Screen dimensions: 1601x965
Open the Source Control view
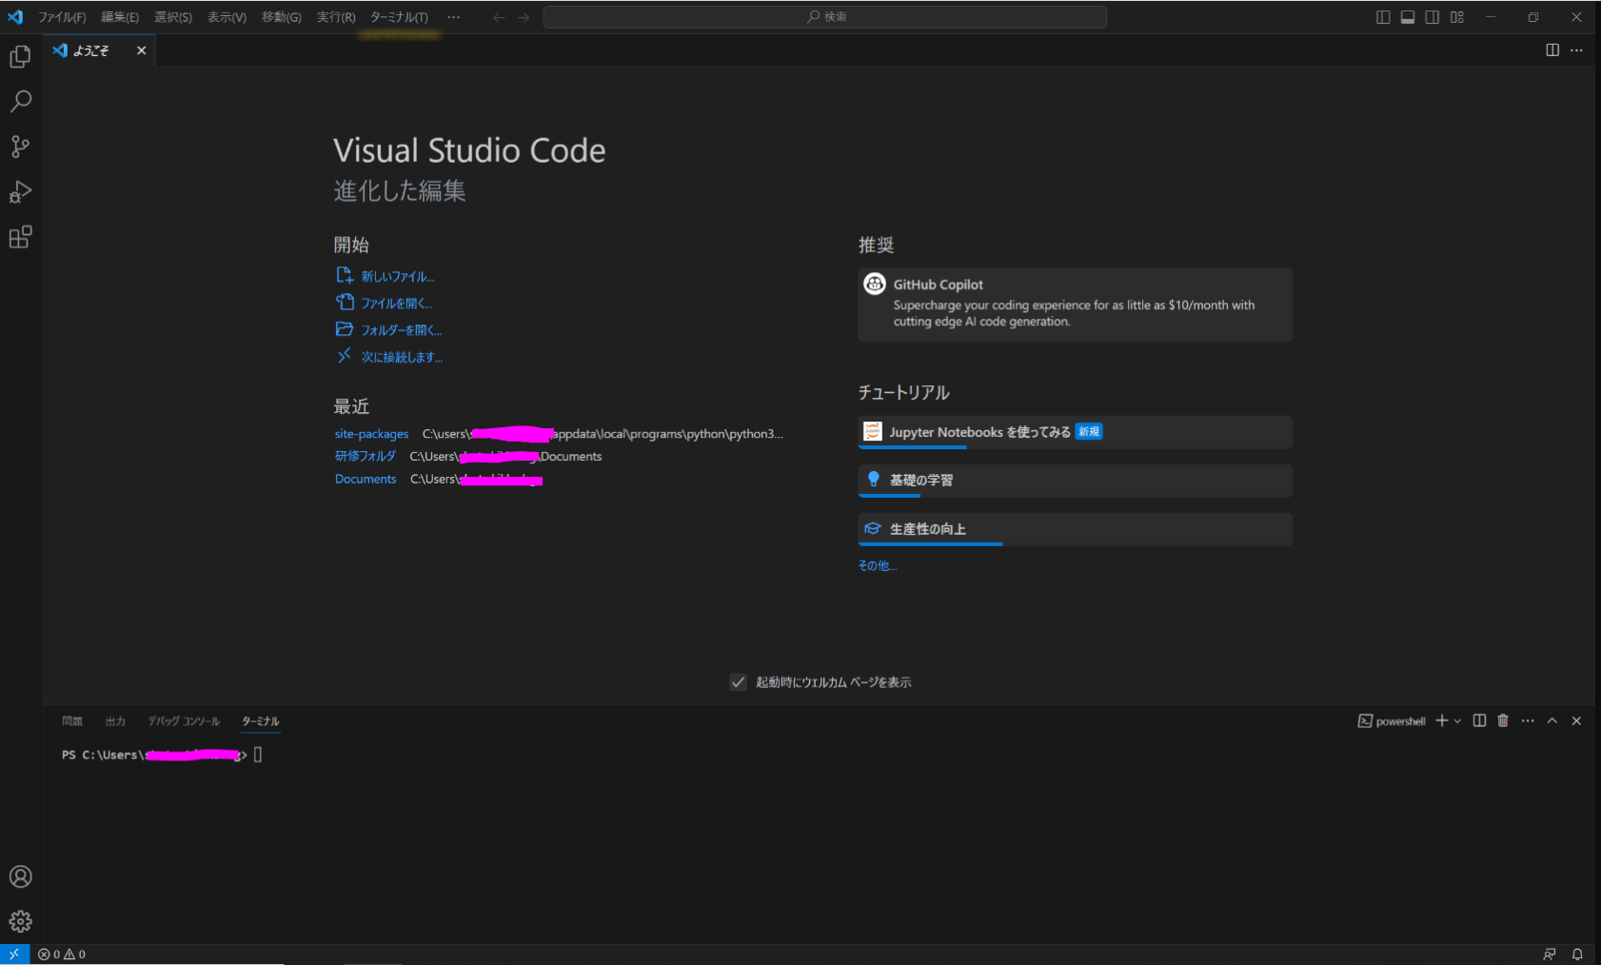point(20,146)
